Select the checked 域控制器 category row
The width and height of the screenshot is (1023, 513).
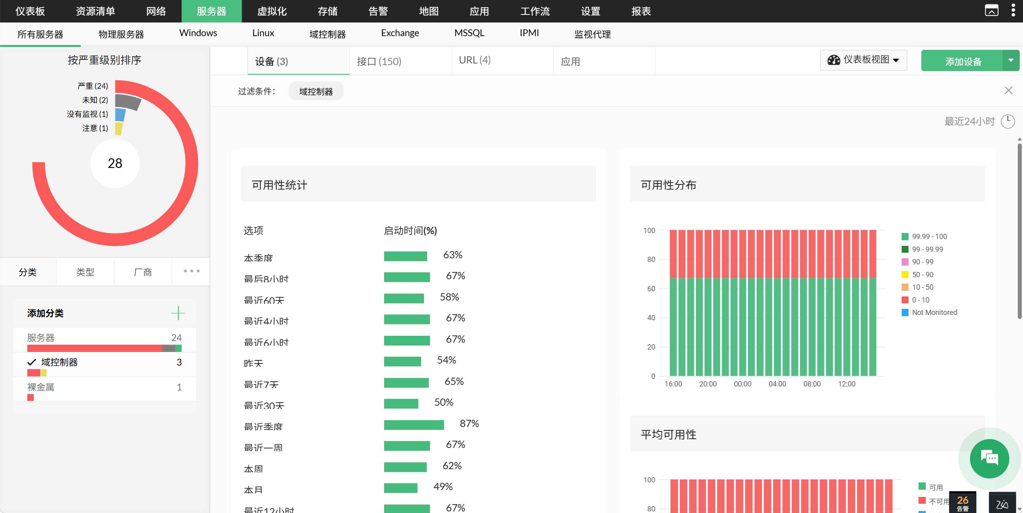pyautogui.click(x=104, y=365)
